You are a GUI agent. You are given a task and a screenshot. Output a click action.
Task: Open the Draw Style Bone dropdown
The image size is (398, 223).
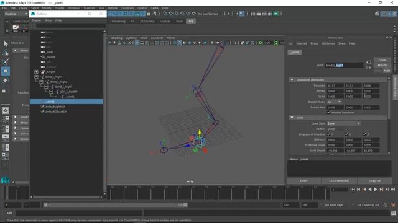(x=343, y=123)
